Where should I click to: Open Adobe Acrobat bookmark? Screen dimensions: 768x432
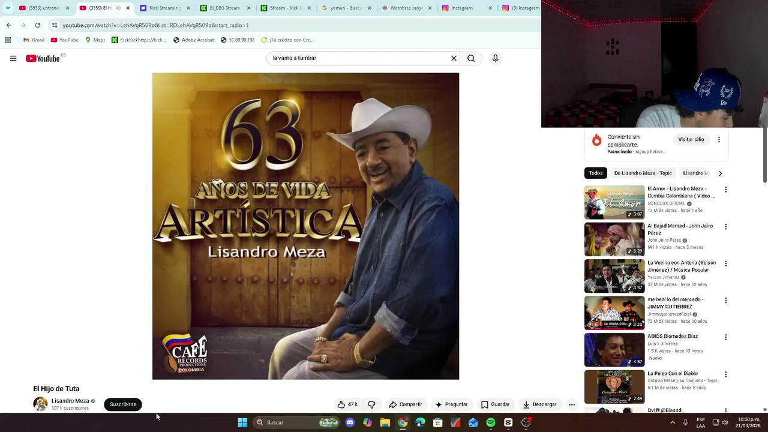pos(193,40)
